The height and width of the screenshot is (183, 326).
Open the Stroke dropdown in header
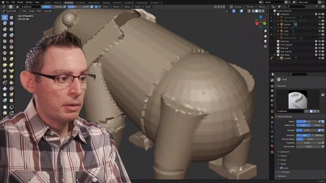pyautogui.click(x=128, y=7)
